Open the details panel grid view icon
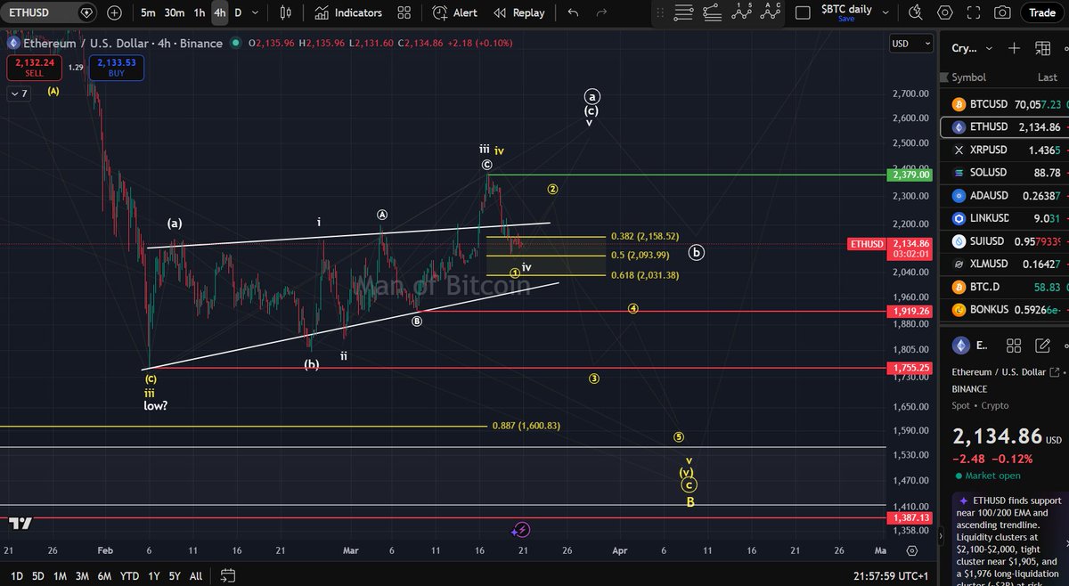This screenshot has width=1069, height=586. (1013, 346)
